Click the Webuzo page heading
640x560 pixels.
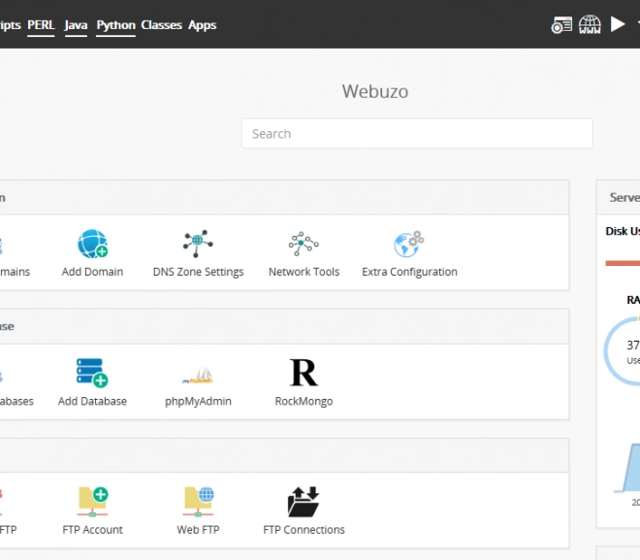click(375, 91)
